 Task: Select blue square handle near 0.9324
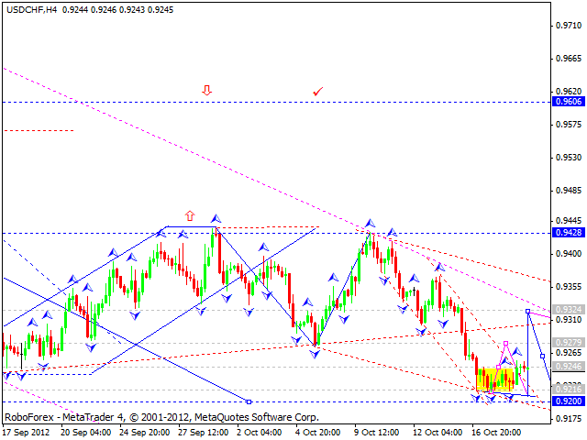528,312
